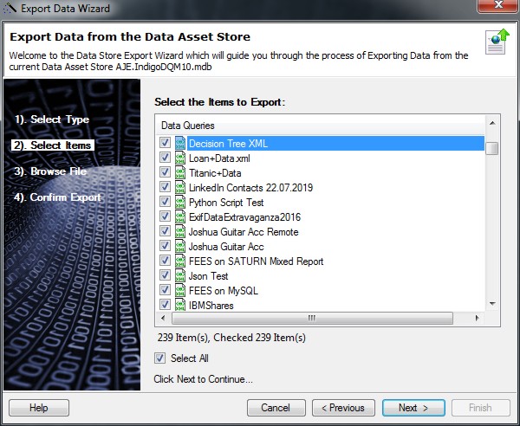Viewport: 520px width, 426px height.
Task: Click the Loan+Data.xml file icon
Action: coord(180,158)
